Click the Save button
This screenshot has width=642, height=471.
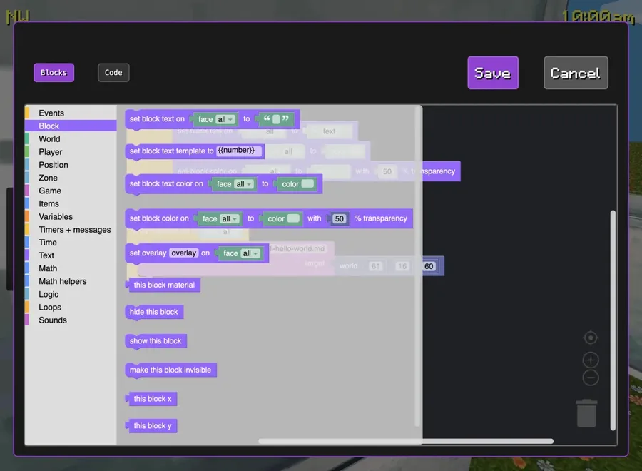pyautogui.click(x=493, y=72)
